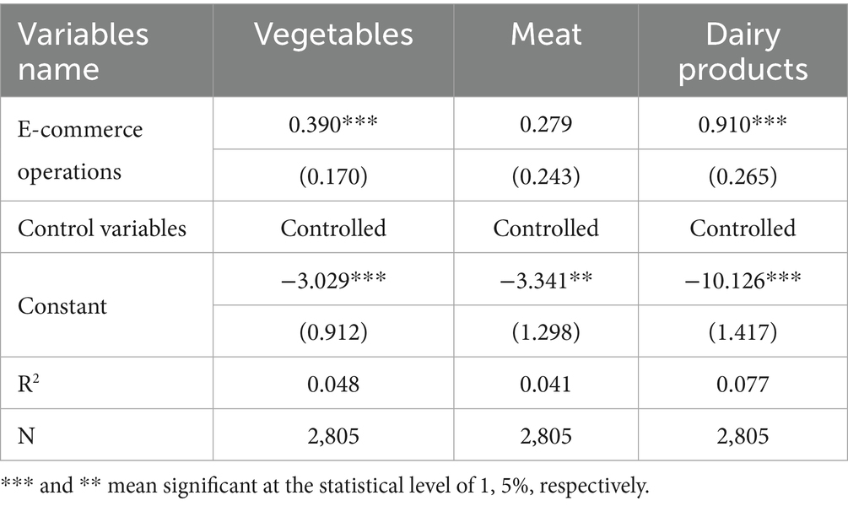Screen dimensions: 848x506
Task: Click the 2,805 value under Vegetables
Action: tap(333, 435)
